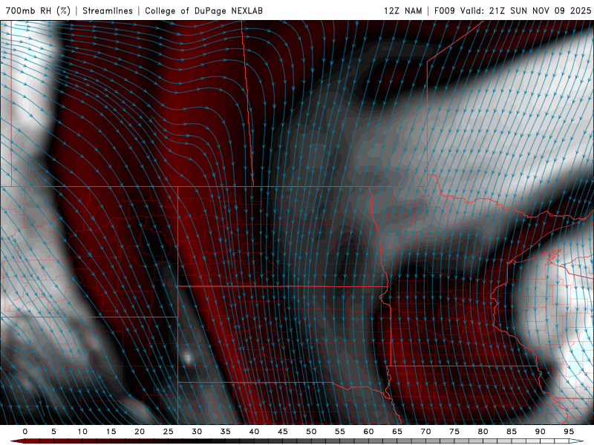Click the "Streamlines" label in the header
Image resolution: width=594 pixels, height=445 pixels.
click(108, 10)
